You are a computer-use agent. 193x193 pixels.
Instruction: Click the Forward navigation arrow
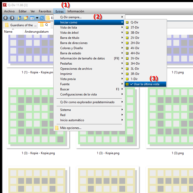click(x=12, y=18)
